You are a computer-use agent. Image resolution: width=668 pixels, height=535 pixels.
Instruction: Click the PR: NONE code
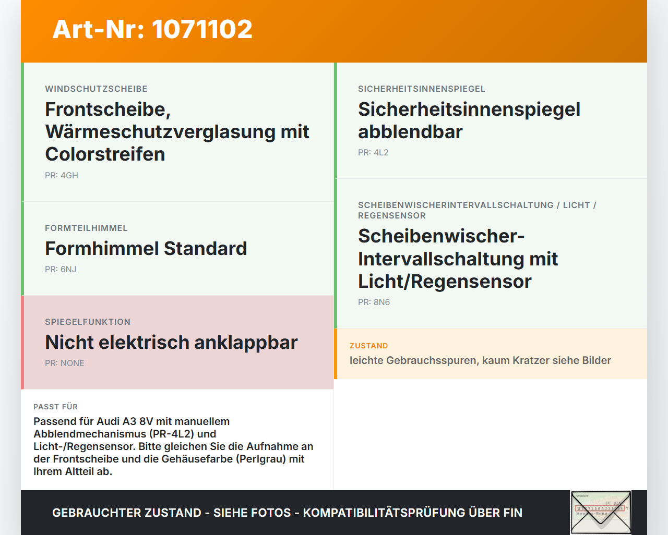pyautogui.click(x=65, y=363)
